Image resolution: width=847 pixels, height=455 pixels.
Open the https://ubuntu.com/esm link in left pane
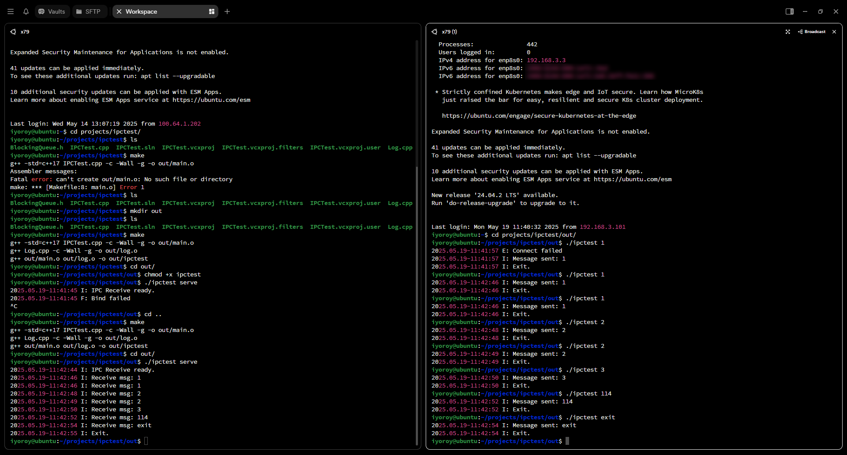[211, 100]
